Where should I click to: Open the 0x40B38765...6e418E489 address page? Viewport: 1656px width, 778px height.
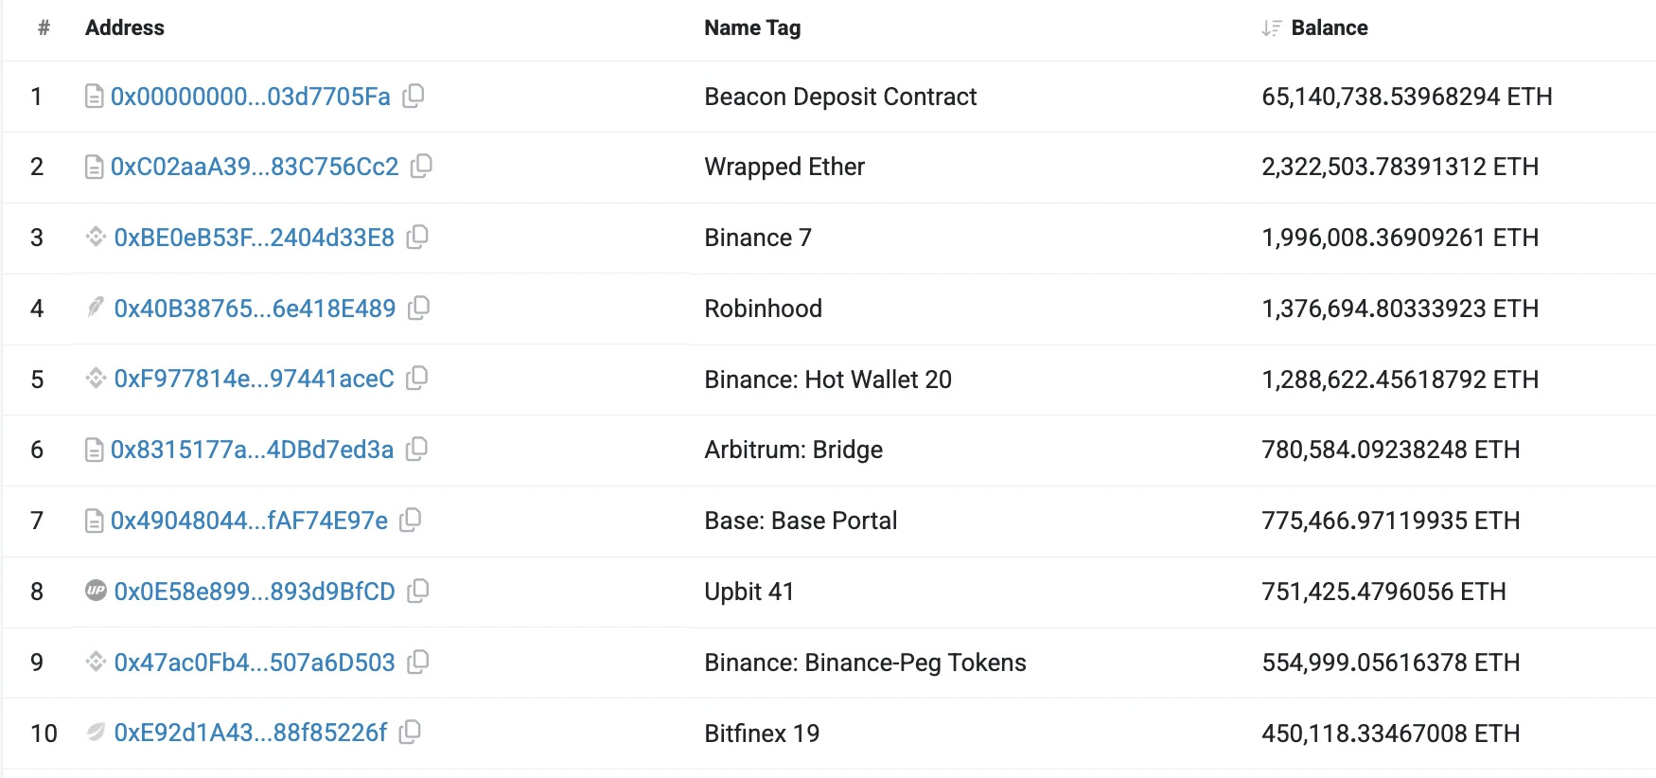tap(255, 309)
